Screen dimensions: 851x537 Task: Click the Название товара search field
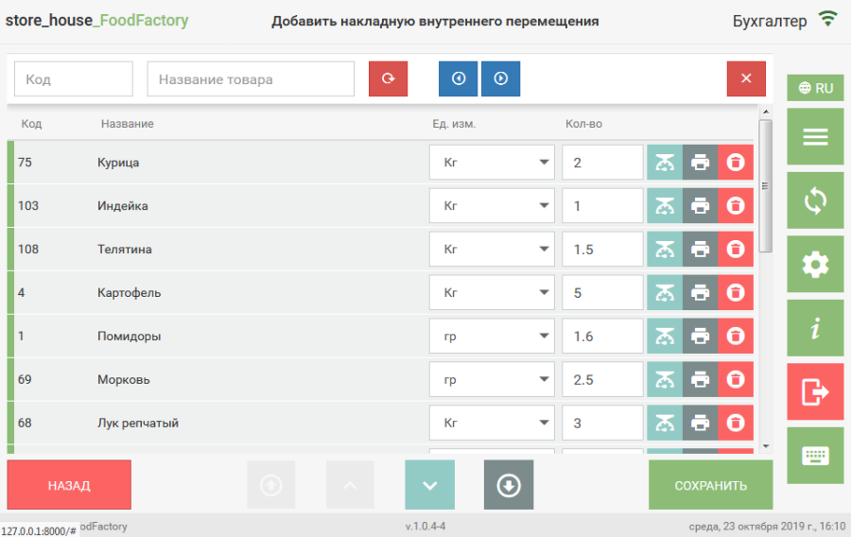[x=251, y=79]
